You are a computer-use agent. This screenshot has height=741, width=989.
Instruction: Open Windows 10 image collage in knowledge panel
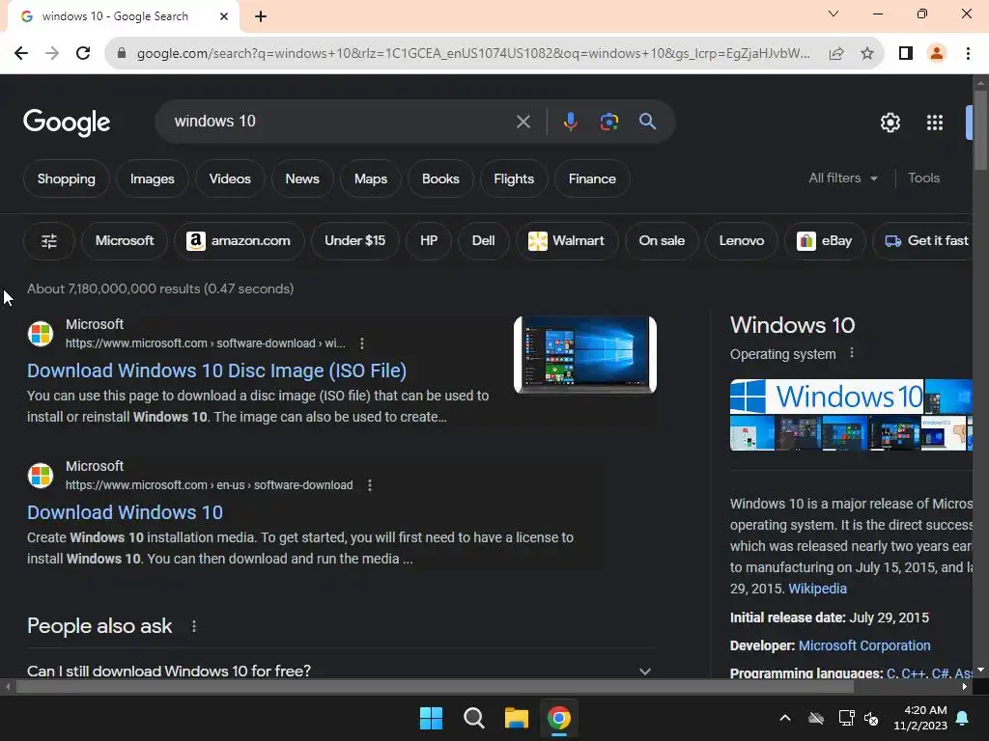pyautogui.click(x=851, y=415)
